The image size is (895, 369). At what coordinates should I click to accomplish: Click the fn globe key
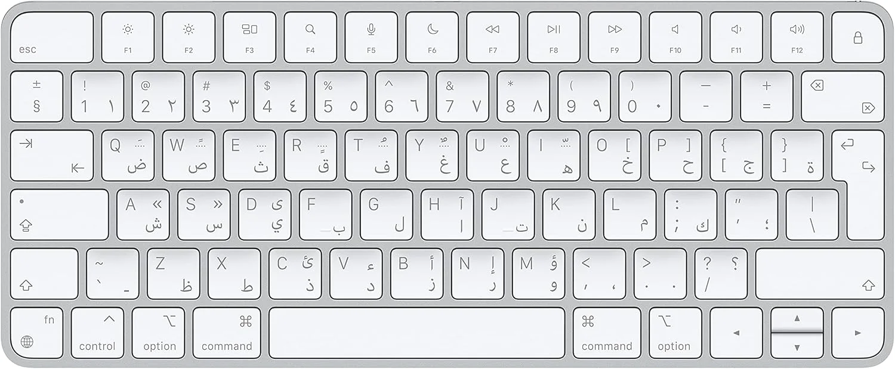point(36,333)
